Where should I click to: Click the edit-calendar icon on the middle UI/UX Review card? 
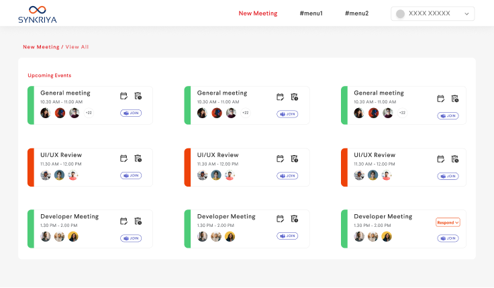[x=281, y=158]
